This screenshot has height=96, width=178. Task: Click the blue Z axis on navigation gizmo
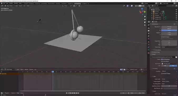(x=142, y=9)
